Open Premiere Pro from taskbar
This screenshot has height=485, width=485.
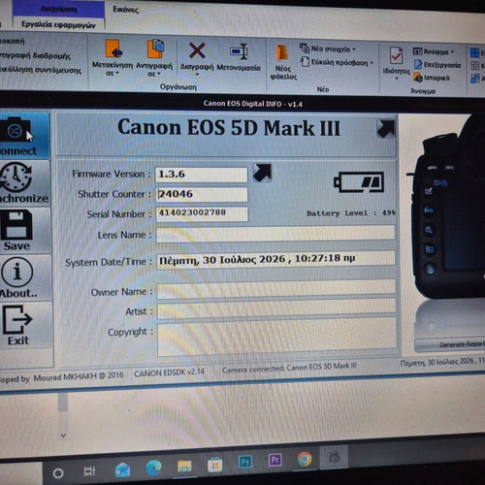[x=275, y=460]
